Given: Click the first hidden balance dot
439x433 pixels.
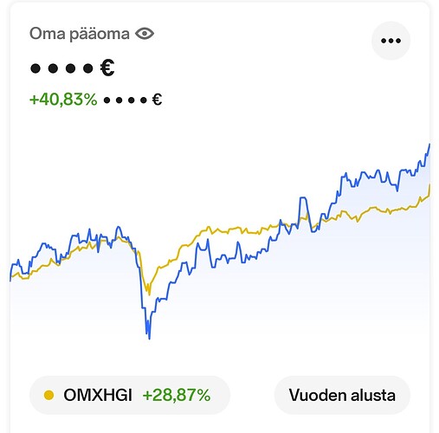Looking at the screenshot, I should (x=36, y=68).
